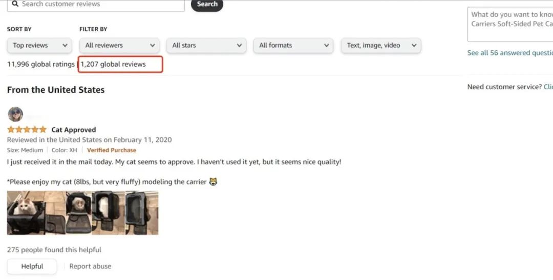This screenshot has height=280, width=553.
Task: Open the All formats filter dropdown
Action: [x=293, y=46]
